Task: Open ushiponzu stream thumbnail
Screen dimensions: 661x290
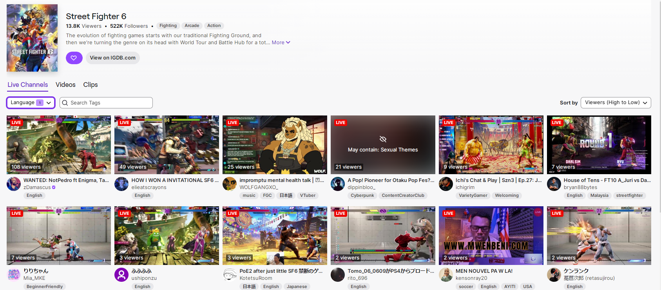Action: 167,236
